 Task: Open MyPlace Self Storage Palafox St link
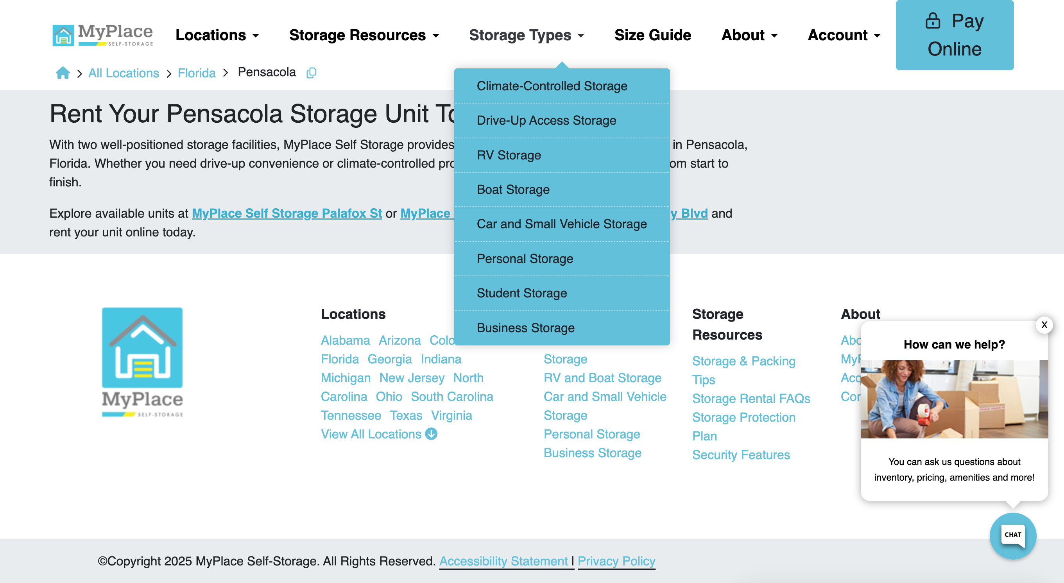287,213
